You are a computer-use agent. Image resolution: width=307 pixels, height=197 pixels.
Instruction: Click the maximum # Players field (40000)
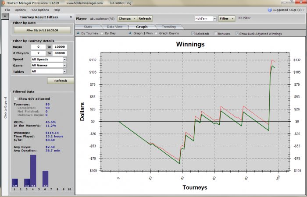point(60,53)
